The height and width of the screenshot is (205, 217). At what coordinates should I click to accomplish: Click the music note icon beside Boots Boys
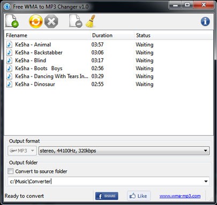[x=9, y=68]
